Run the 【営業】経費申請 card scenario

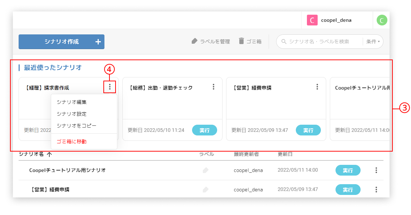(x=308, y=130)
